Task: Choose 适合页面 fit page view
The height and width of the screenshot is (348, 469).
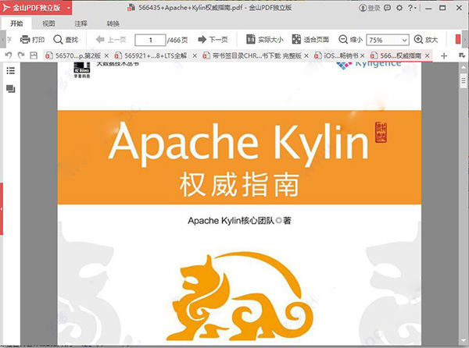Action: coord(310,39)
